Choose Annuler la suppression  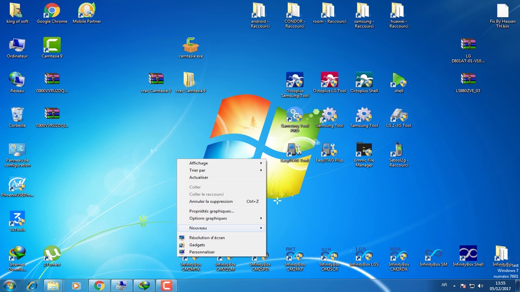(x=222, y=201)
